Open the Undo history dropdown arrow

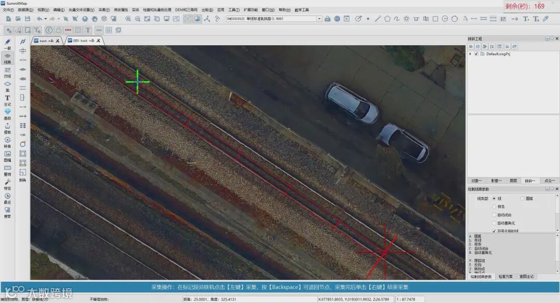45,19
